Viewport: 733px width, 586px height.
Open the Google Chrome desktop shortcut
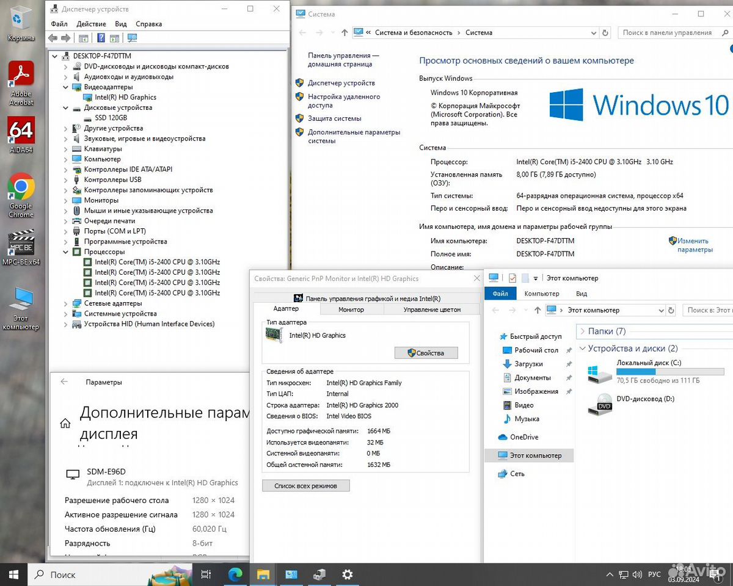coord(21,195)
